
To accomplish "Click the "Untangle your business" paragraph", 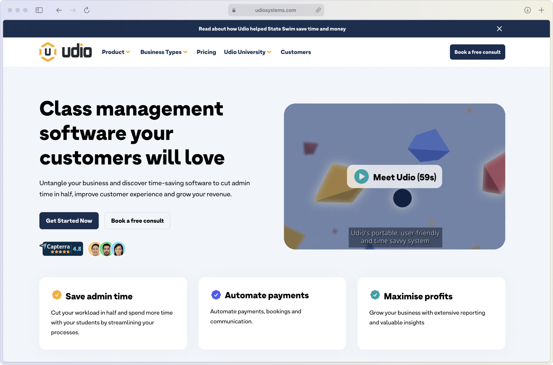I will pyautogui.click(x=145, y=188).
